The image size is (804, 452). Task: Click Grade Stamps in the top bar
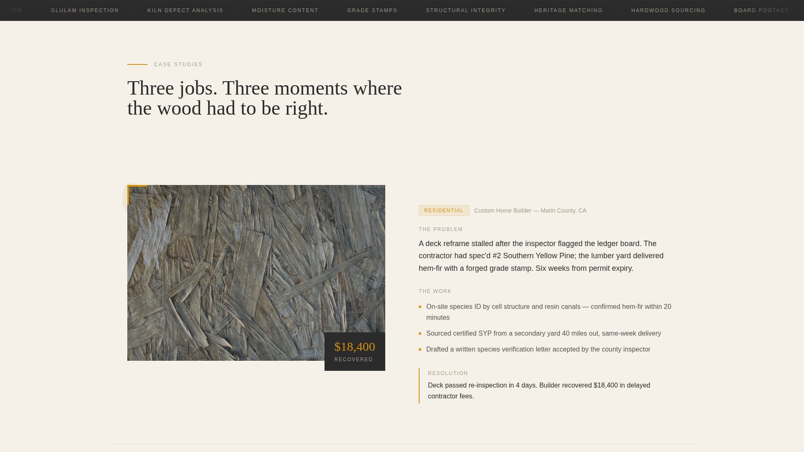372,10
